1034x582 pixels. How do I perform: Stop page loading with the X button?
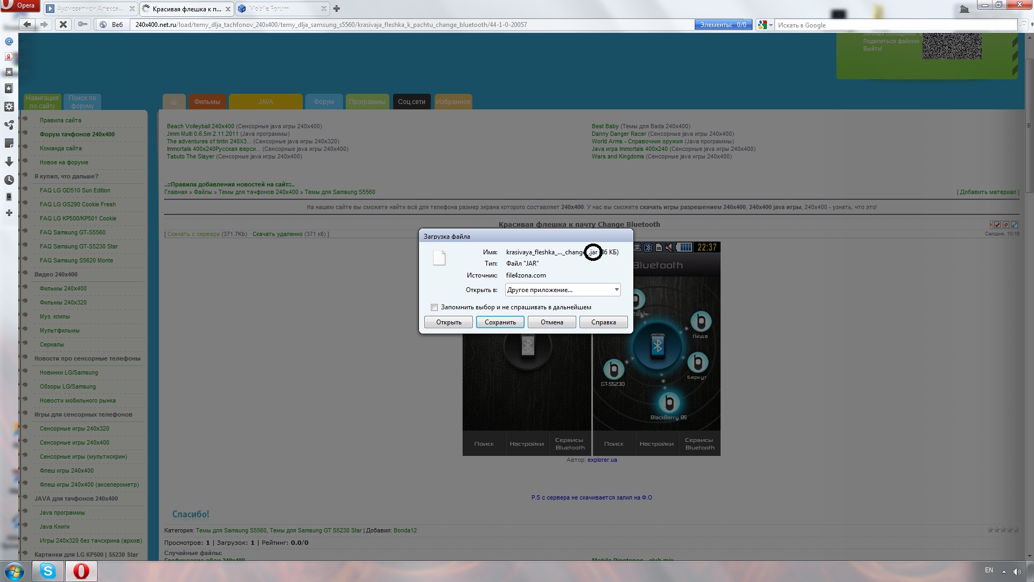pos(63,24)
